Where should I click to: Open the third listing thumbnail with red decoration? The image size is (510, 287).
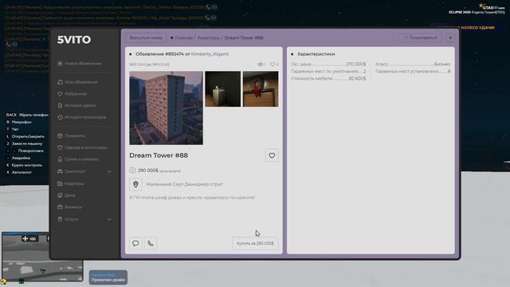pyautogui.click(x=261, y=88)
